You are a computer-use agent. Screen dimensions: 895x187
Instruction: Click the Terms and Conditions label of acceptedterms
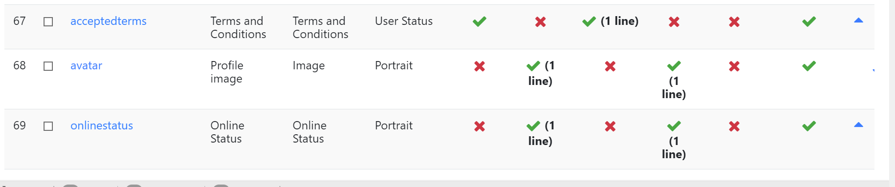tap(238, 28)
